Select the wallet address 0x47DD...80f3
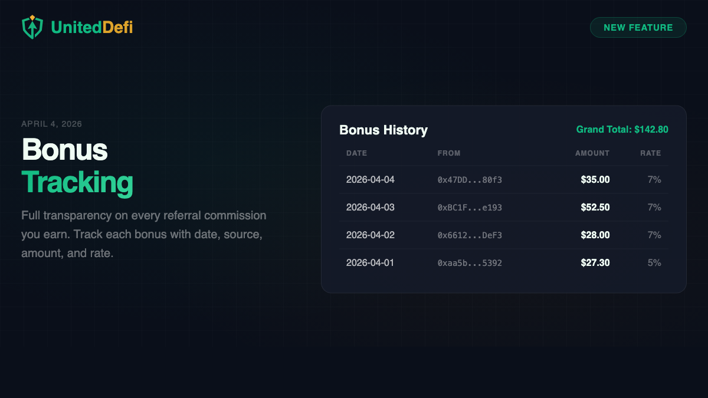Viewport: 708px width, 398px height. (469, 179)
